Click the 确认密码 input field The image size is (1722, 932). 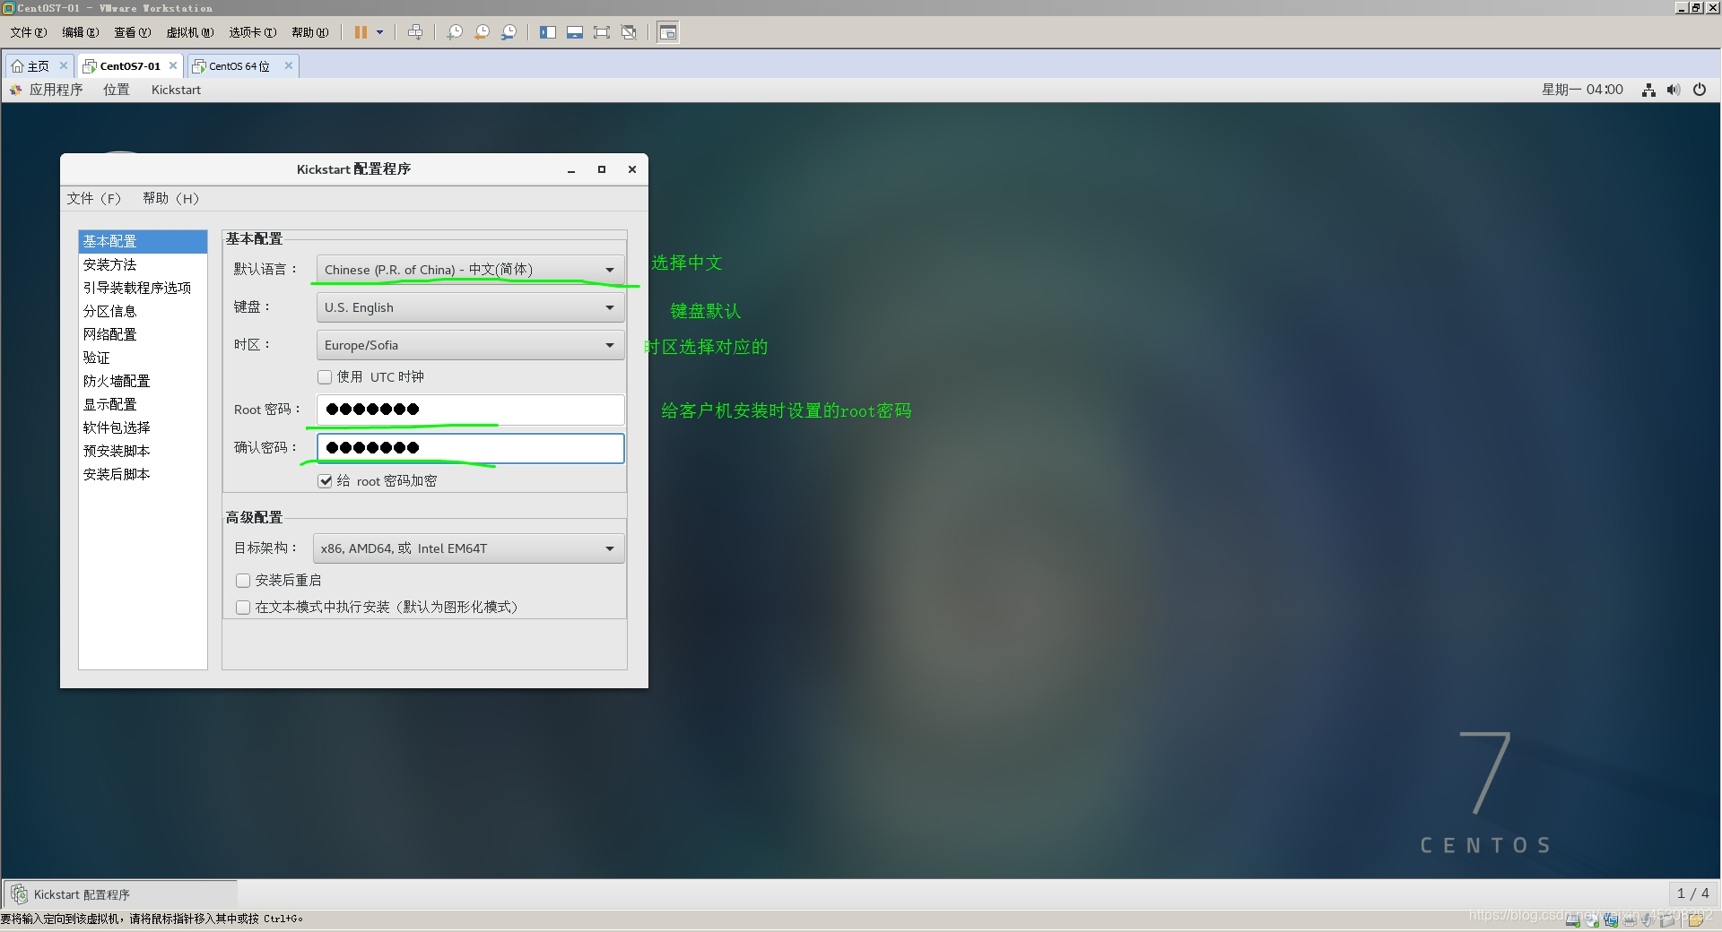point(470,448)
